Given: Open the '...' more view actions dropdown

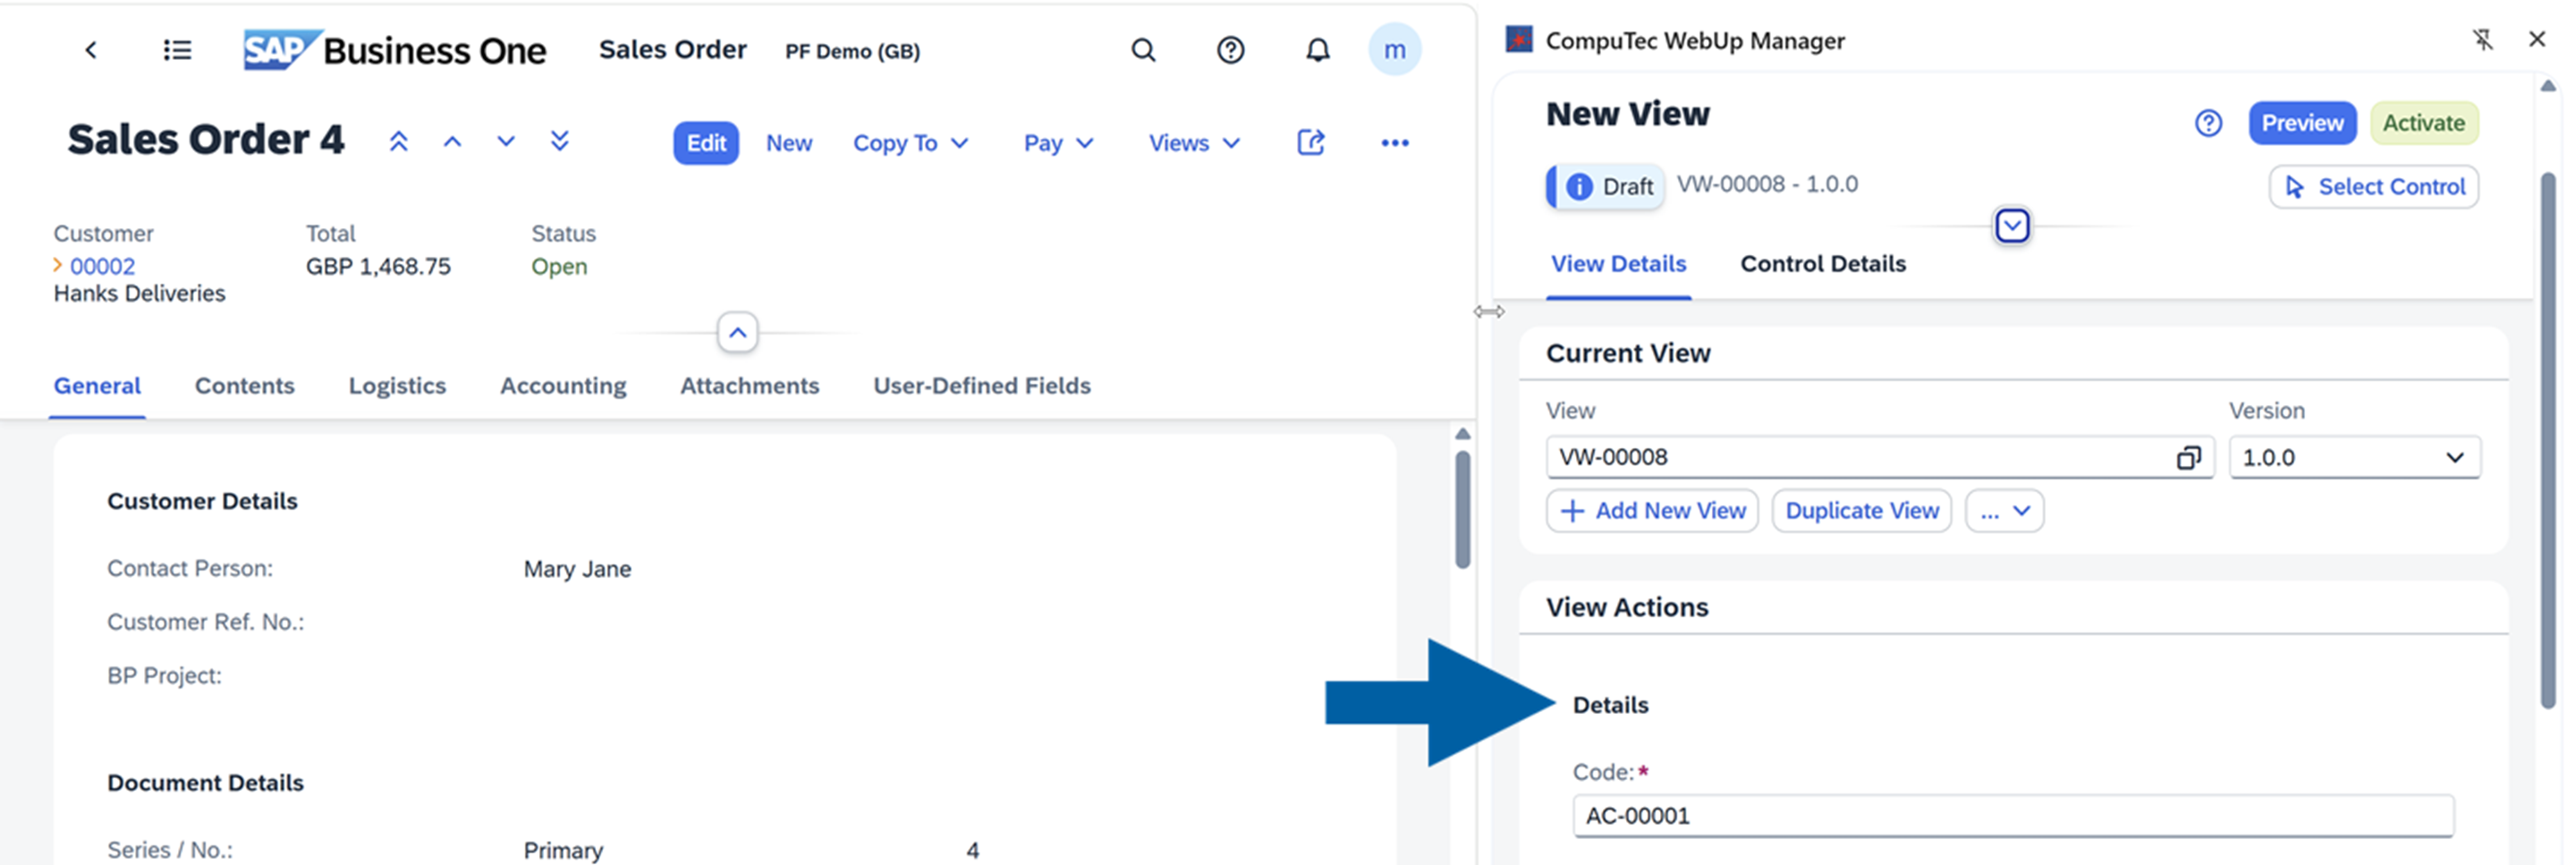Looking at the screenshot, I should click(2004, 511).
